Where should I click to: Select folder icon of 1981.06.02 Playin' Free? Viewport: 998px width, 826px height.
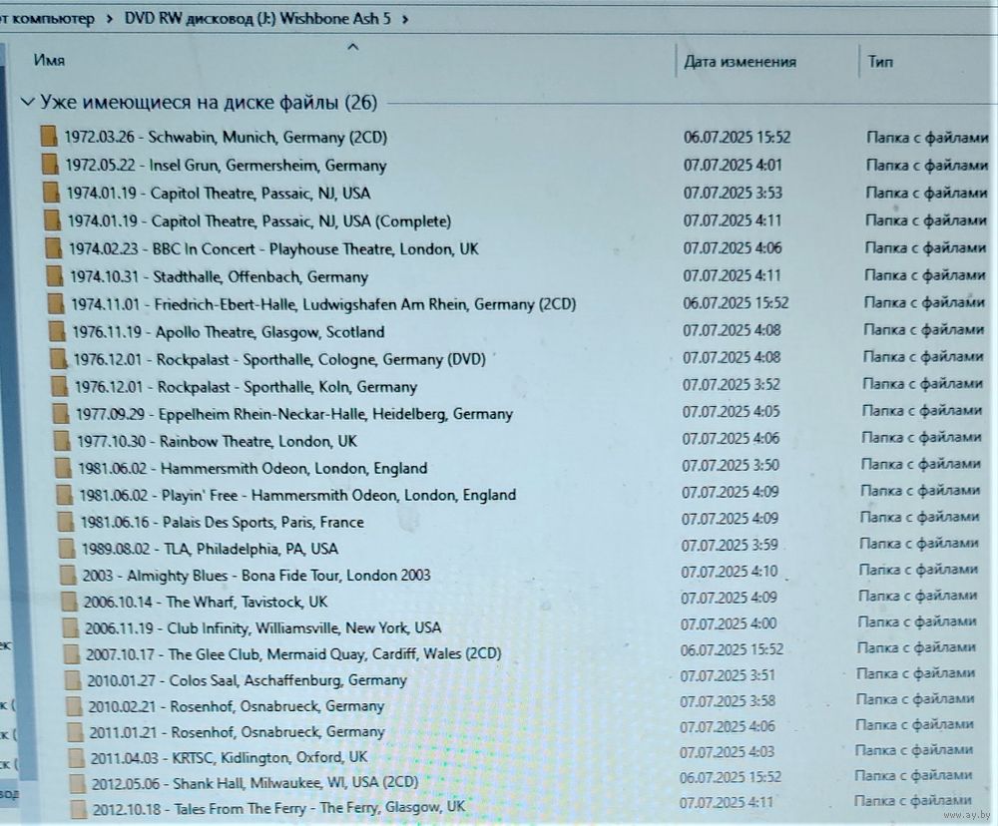click(64, 495)
